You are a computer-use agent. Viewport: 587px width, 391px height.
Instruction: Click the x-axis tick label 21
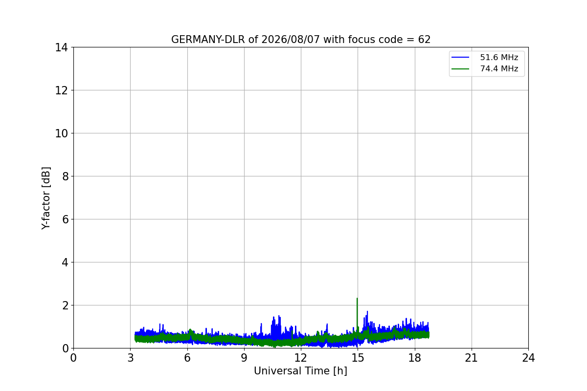pos(472,358)
